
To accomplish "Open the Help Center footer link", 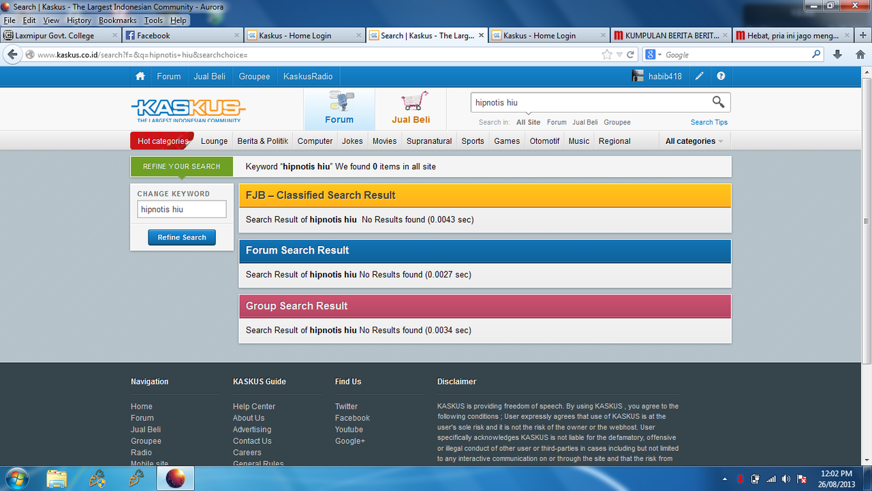I will click(254, 406).
